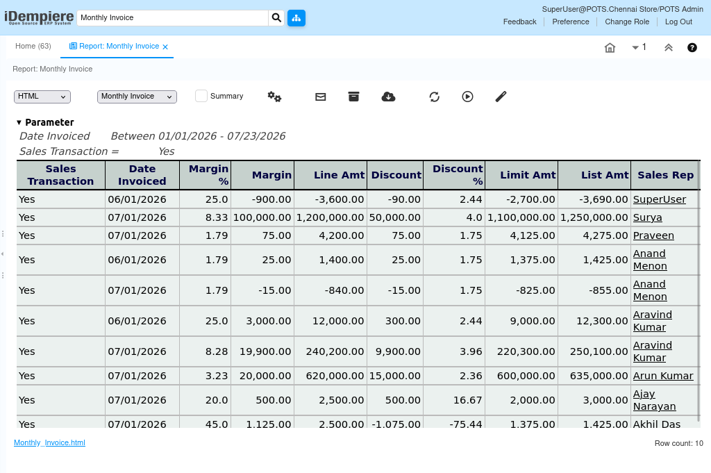Select the 250,100.00 List Amt cell
Image resolution: width=711 pixels, height=473 pixels.
tap(594, 351)
